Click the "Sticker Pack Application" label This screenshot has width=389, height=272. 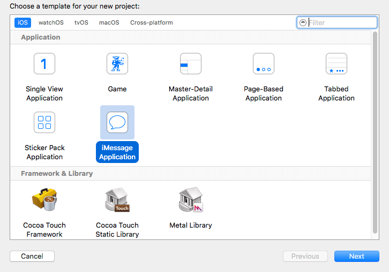44,152
